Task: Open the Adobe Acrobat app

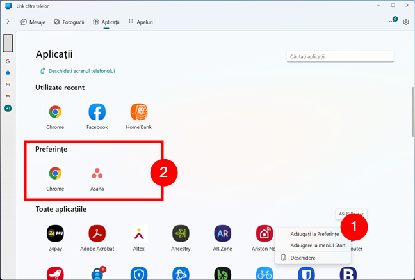Action: [97, 233]
